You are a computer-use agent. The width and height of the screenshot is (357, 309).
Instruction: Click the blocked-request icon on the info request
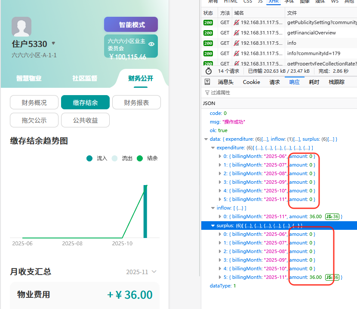[238, 43]
